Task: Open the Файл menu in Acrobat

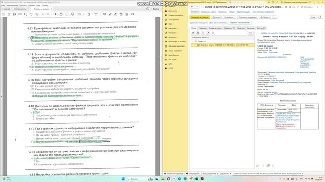Action: pyautogui.click(x=3, y=5)
